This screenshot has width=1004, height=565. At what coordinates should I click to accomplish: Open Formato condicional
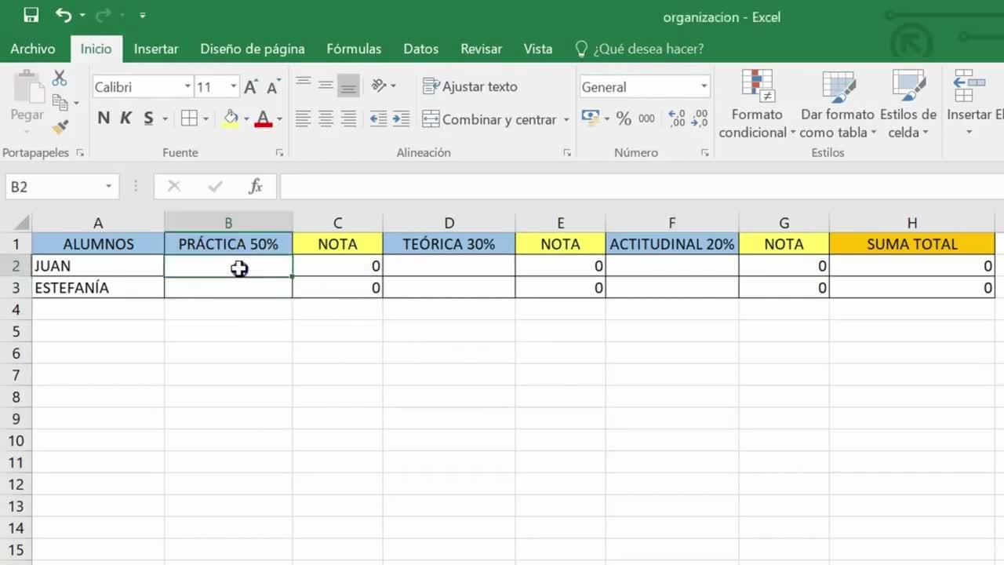click(757, 105)
